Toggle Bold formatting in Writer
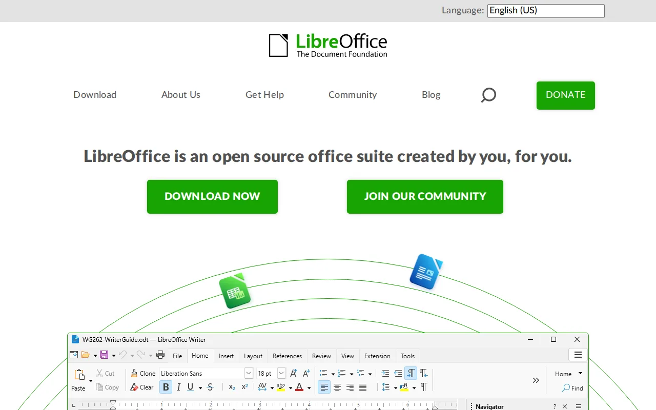The height and width of the screenshot is (410, 656). 166,387
